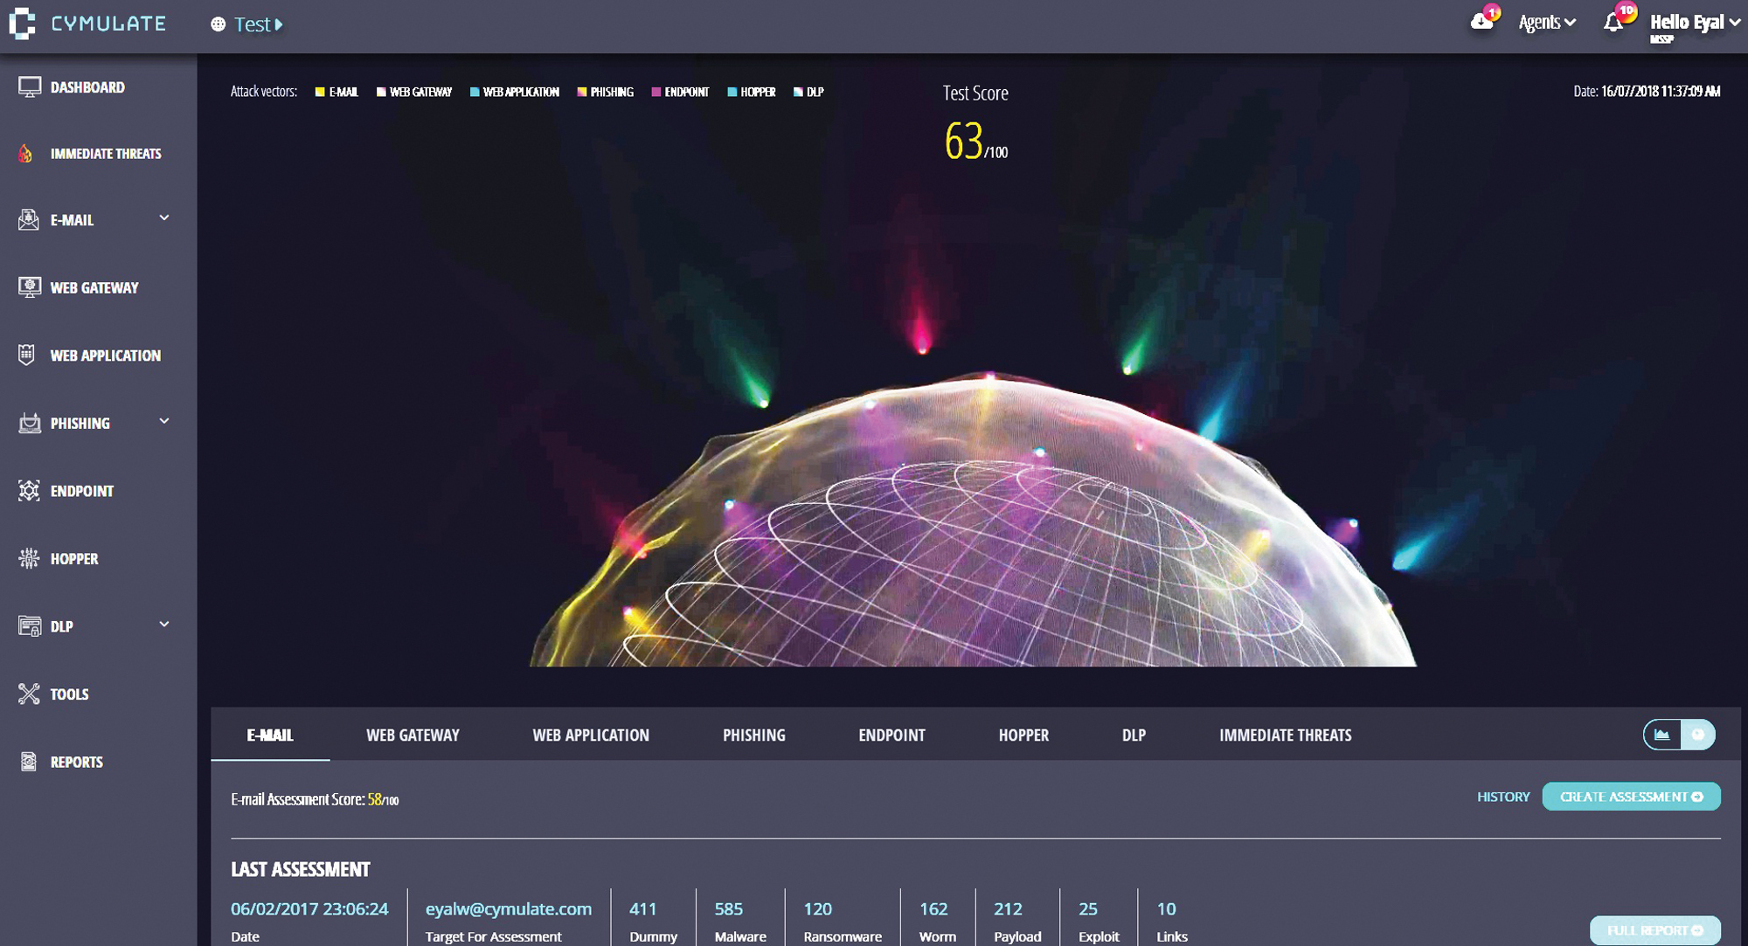This screenshot has height=946, width=1748.
Task: Open the History link
Action: point(1503,797)
